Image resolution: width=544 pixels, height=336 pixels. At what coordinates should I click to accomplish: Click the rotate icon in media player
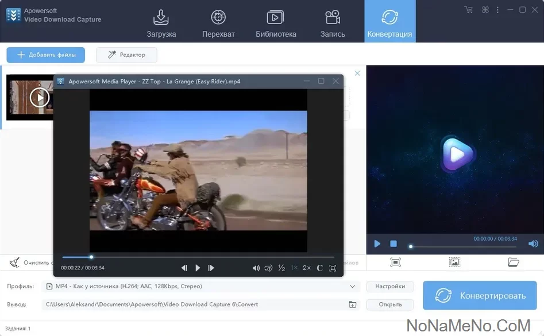[x=319, y=268]
